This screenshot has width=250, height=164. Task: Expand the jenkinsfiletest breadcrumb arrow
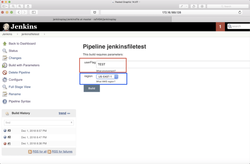44,34
